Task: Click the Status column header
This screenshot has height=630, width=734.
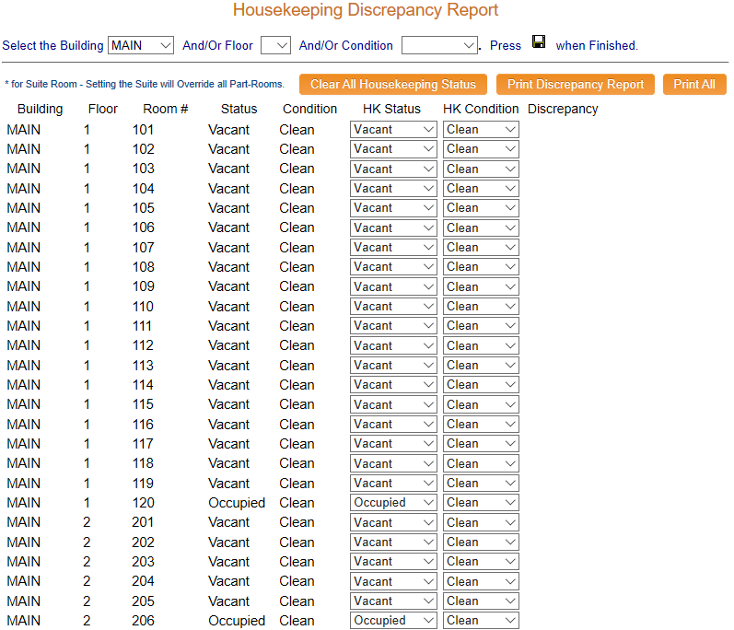Action: coord(239,109)
